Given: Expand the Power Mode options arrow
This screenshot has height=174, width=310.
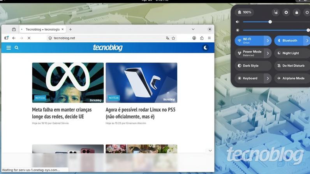Looking at the screenshot, I should [268, 53].
